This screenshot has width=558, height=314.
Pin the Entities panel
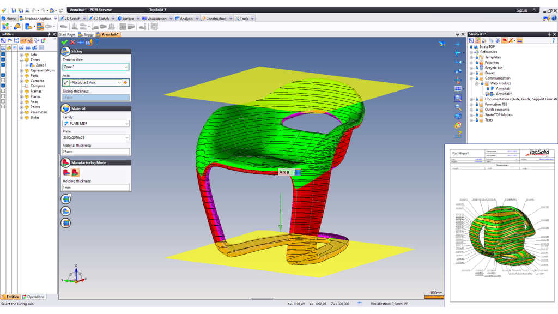[x=49, y=34]
